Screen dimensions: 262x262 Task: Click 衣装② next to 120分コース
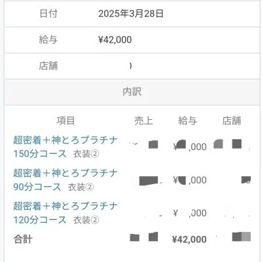click(x=86, y=220)
